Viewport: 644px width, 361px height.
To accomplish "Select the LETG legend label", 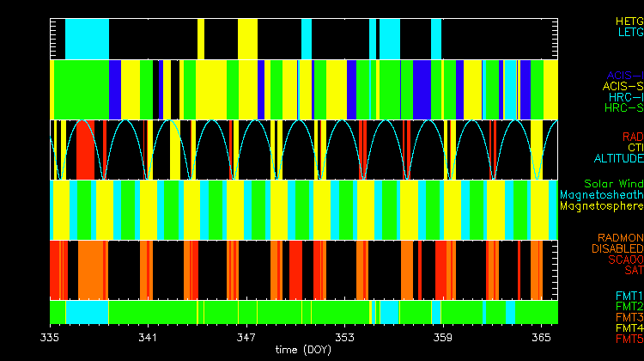I will point(629,32).
